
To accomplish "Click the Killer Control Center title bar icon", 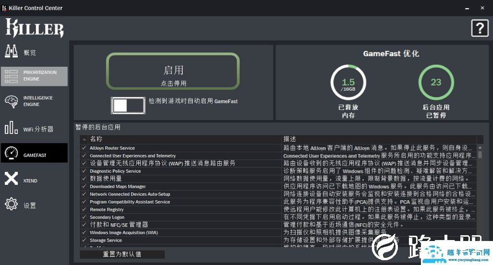I will click(x=4, y=8).
